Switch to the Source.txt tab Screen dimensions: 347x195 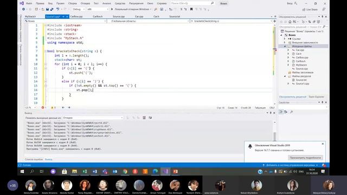click(x=175, y=17)
